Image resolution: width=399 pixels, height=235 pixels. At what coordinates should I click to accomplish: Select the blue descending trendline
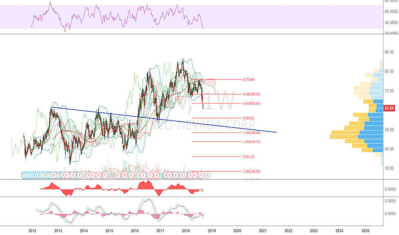point(164,120)
